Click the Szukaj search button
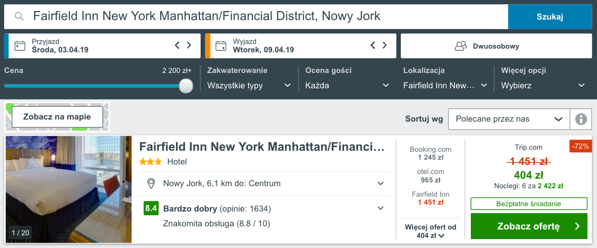 pos(550,17)
